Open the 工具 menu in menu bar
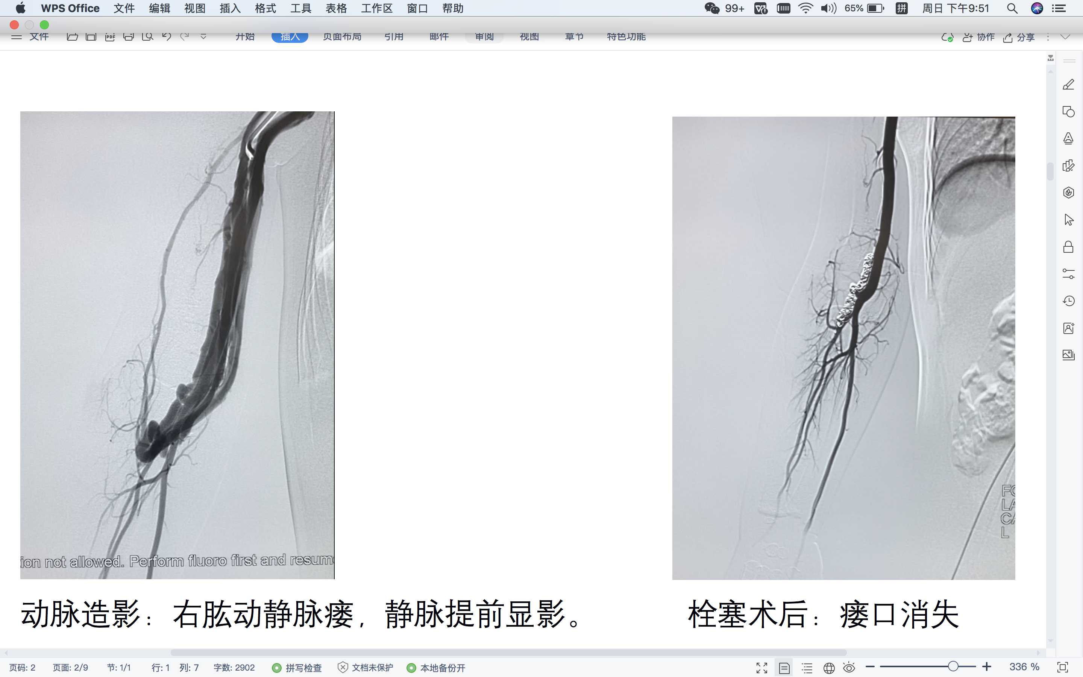Image resolution: width=1083 pixels, height=677 pixels. click(x=301, y=8)
